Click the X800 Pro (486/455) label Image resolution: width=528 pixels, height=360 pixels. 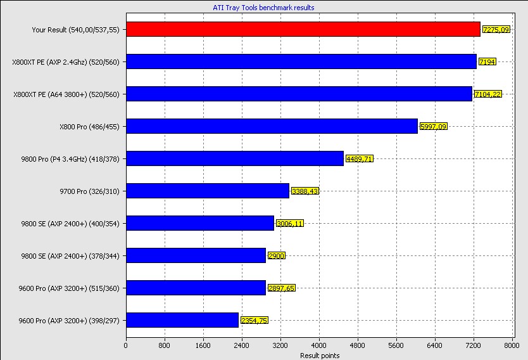click(x=89, y=127)
